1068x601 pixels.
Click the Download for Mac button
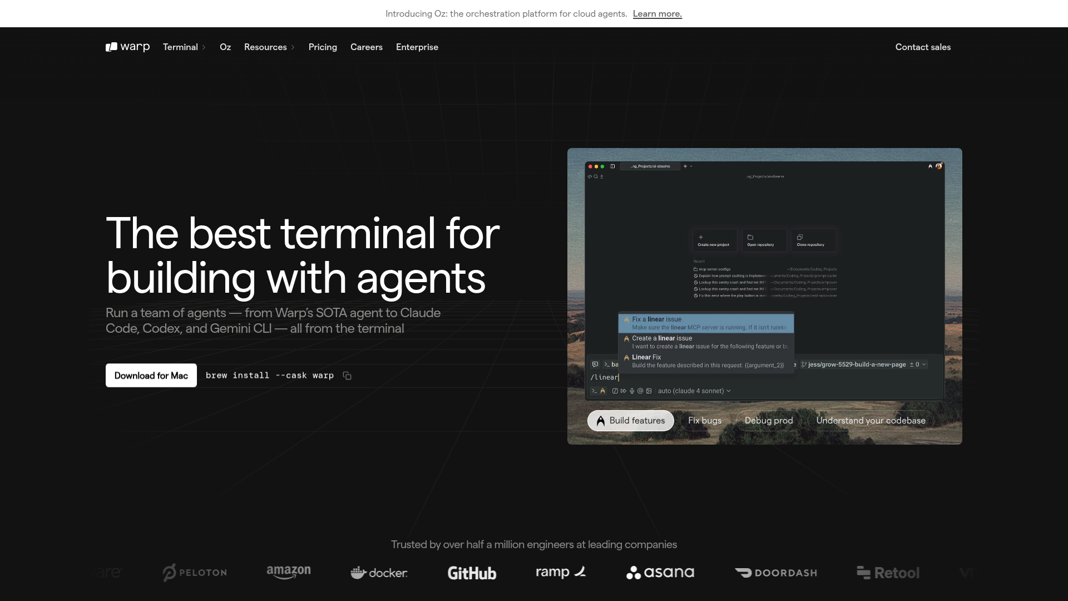151,376
